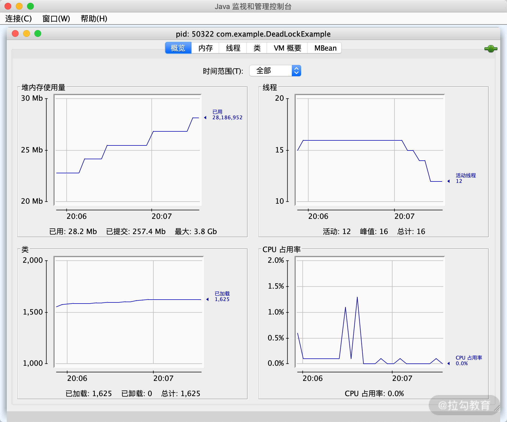Click the 类 chart plot area

click(x=129, y=312)
